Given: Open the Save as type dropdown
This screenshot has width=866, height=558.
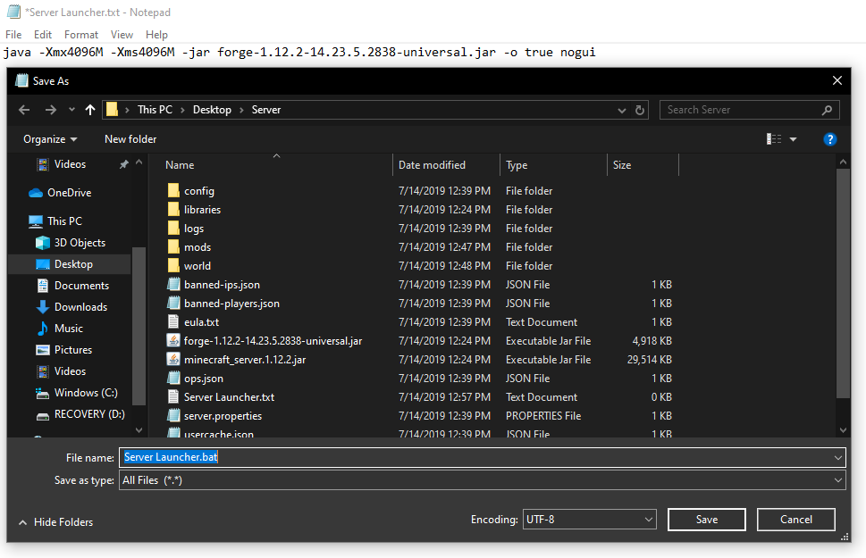Looking at the screenshot, I should 837,480.
